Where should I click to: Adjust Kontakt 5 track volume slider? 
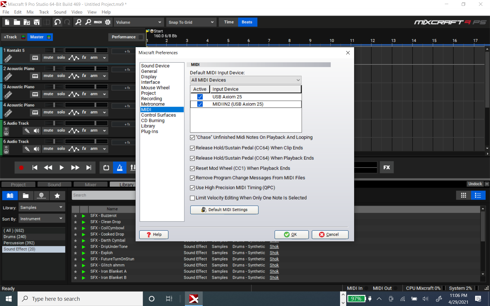coord(87,50)
